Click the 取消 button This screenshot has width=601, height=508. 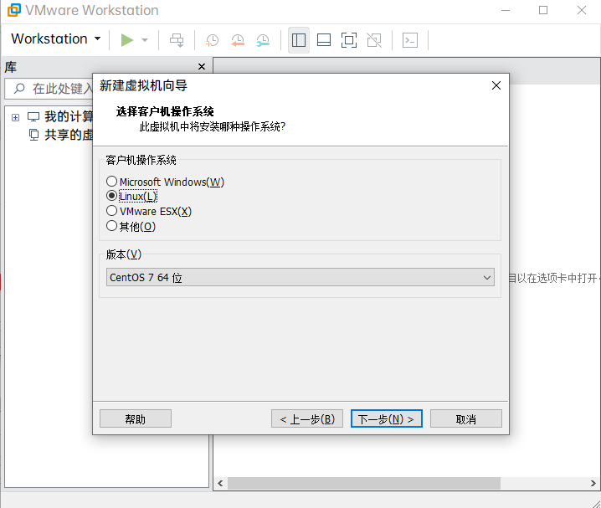(x=465, y=418)
